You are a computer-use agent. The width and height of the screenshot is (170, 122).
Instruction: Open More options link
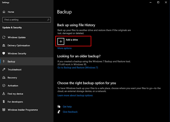tap(64, 48)
